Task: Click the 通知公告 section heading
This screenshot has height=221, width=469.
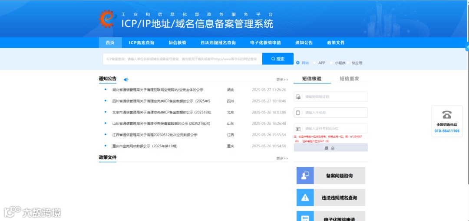Action: coord(108,79)
